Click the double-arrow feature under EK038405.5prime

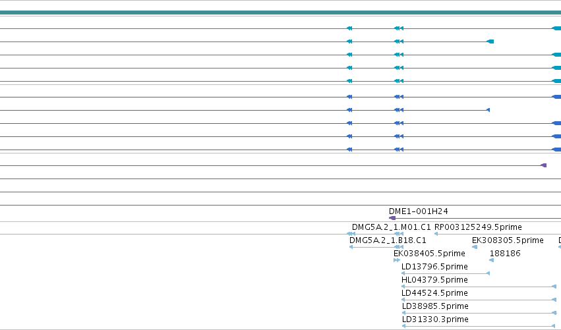point(397,260)
